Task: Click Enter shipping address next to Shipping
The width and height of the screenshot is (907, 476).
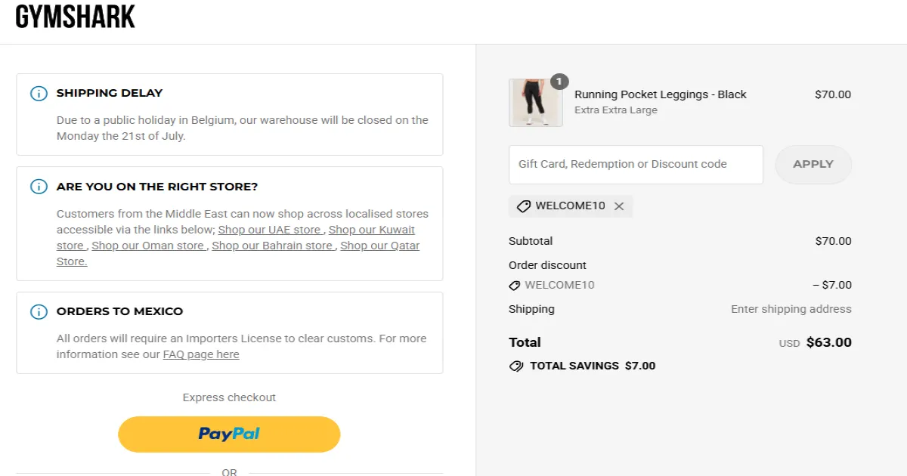Action: 791,308
